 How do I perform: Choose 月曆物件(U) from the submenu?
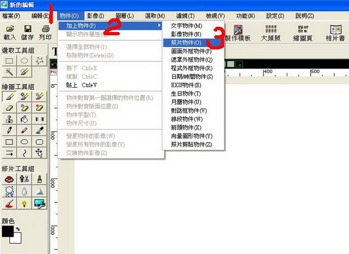(x=193, y=102)
